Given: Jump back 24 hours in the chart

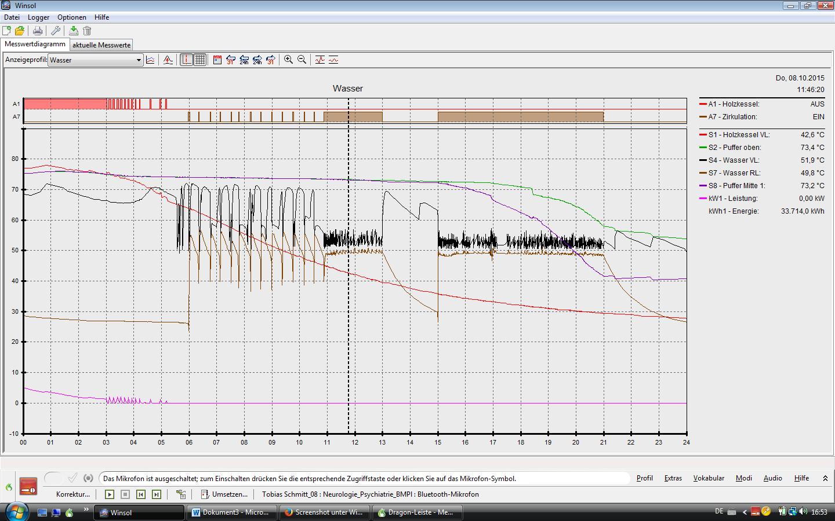Looking at the screenshot, I should click(x=244, y=60).
